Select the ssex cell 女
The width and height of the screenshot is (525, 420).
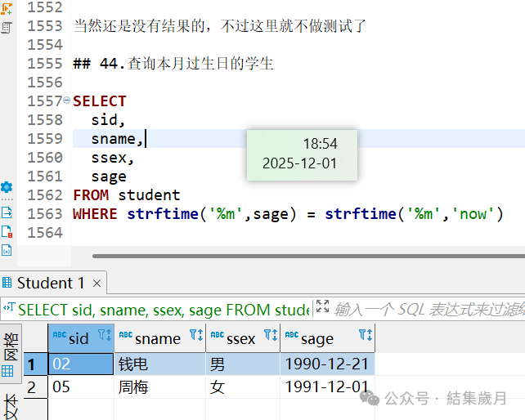point(243,386)
